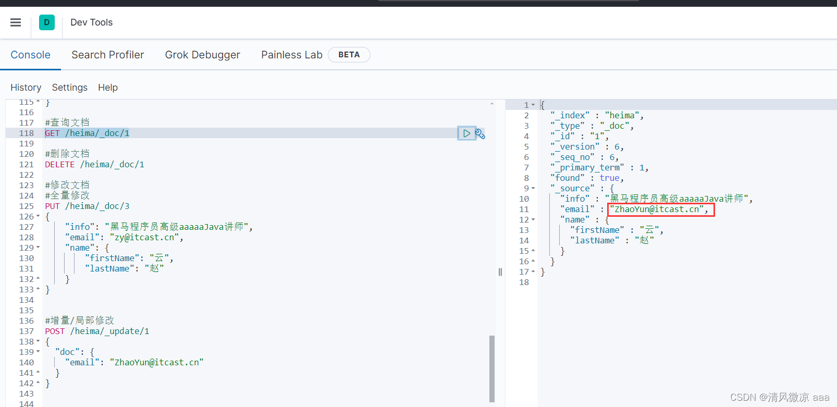Click the PUT /heima/_doc/3 line

[x=87, y=206]
